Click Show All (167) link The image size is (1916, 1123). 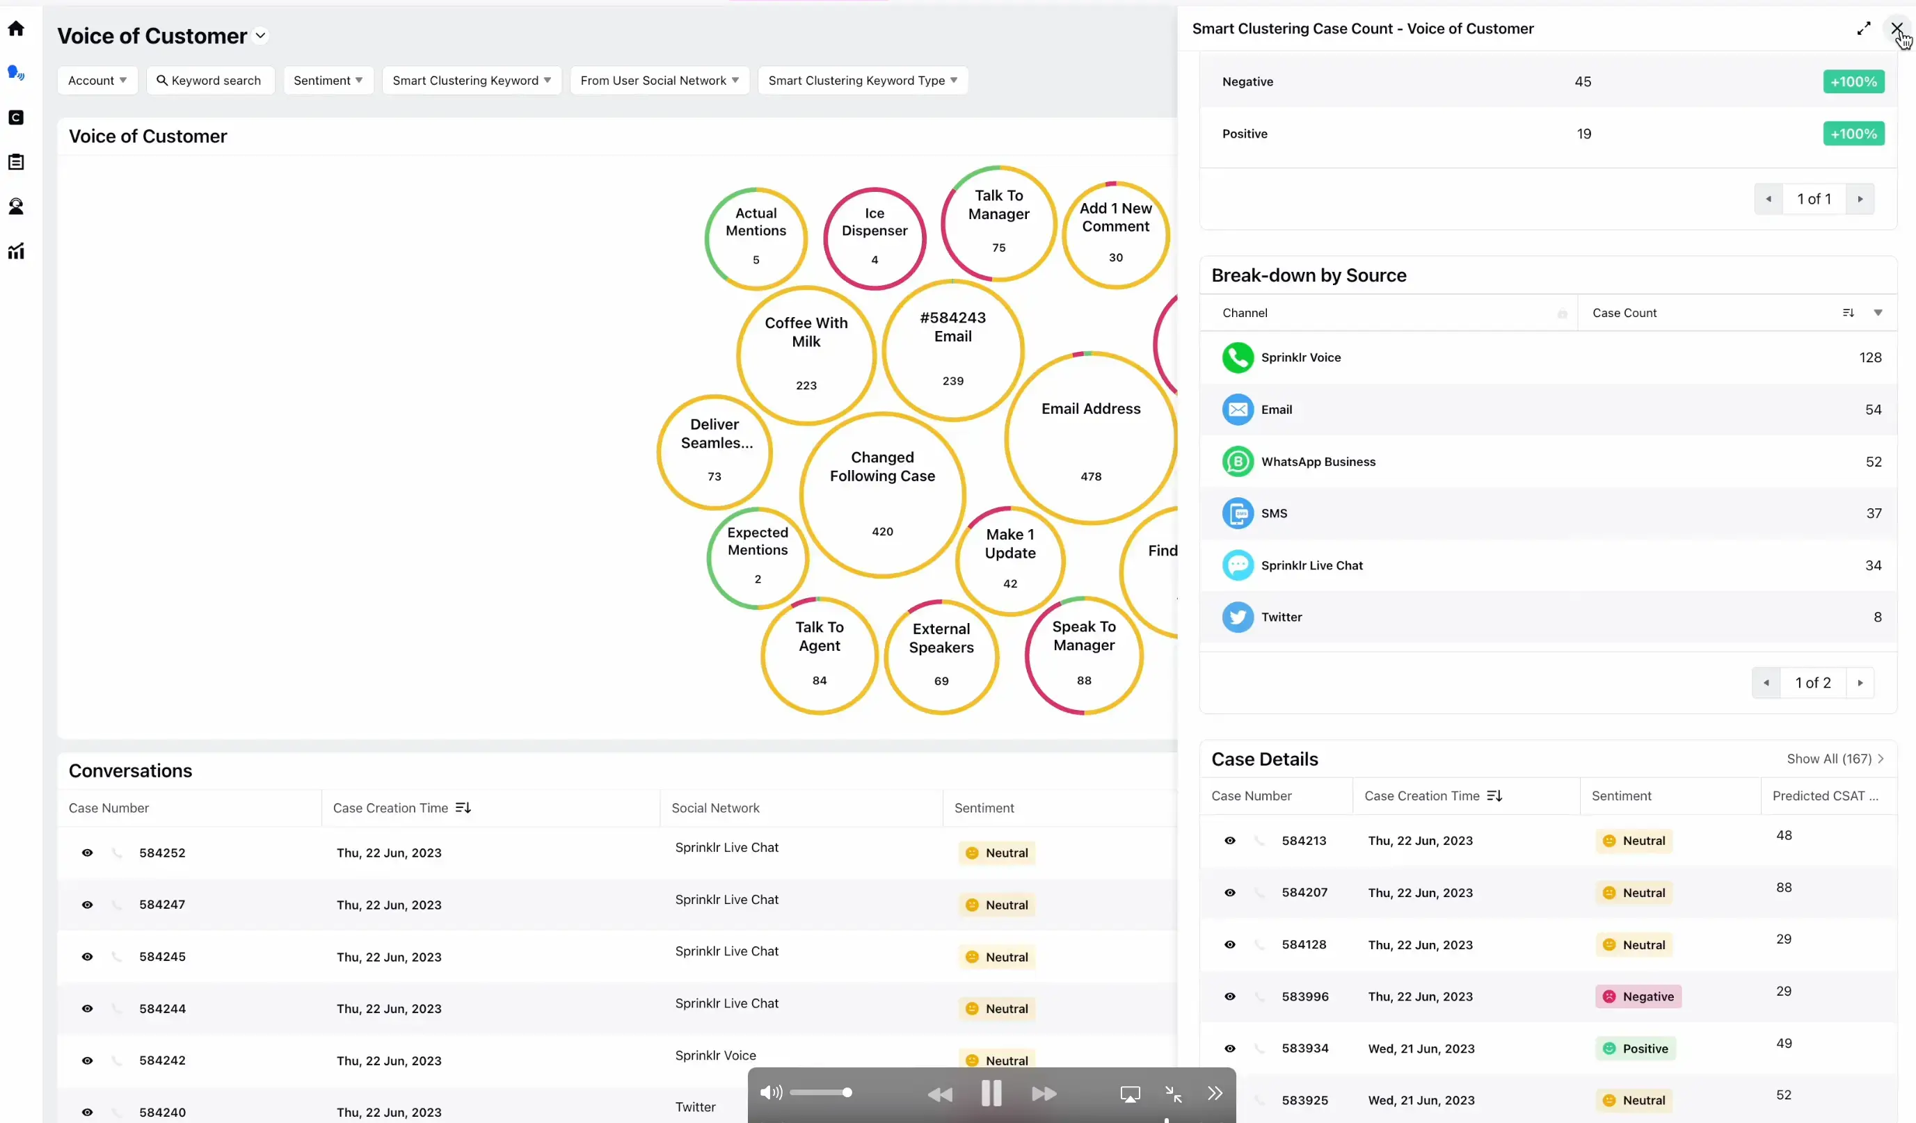pyautogui.click(x=1834, y=759)
